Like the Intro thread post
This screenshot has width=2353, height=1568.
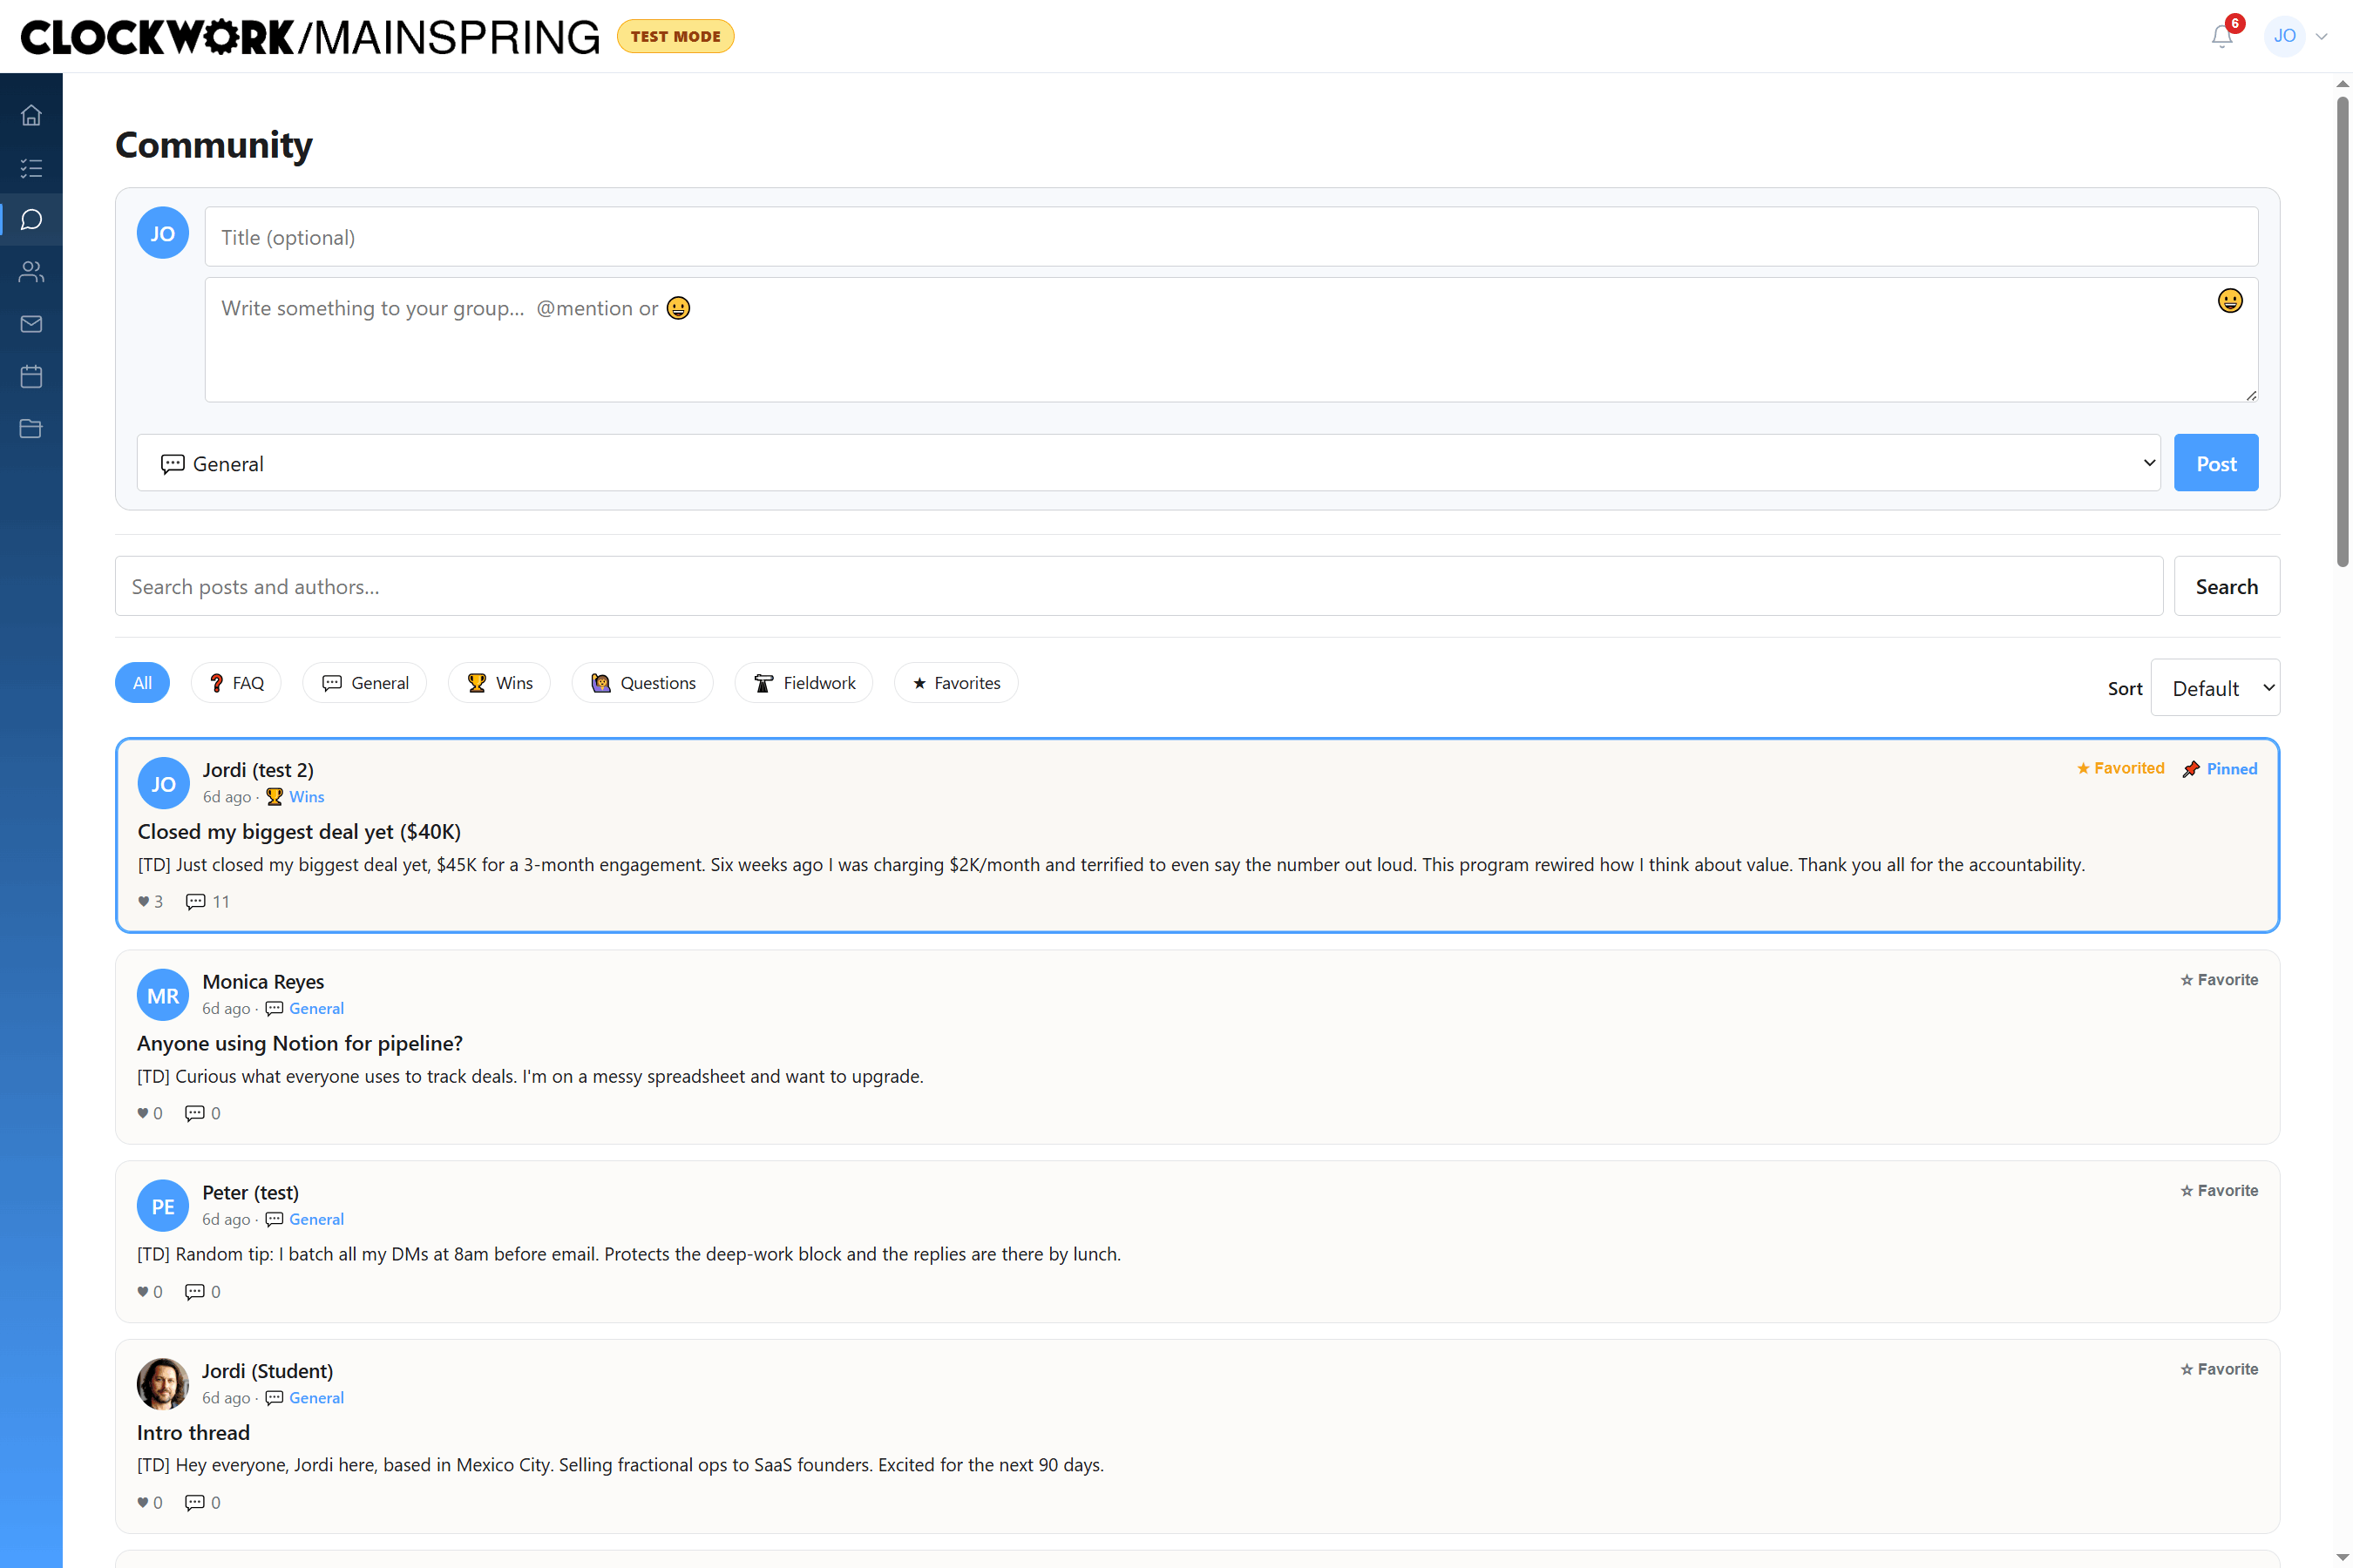[x=150, y=1502]
